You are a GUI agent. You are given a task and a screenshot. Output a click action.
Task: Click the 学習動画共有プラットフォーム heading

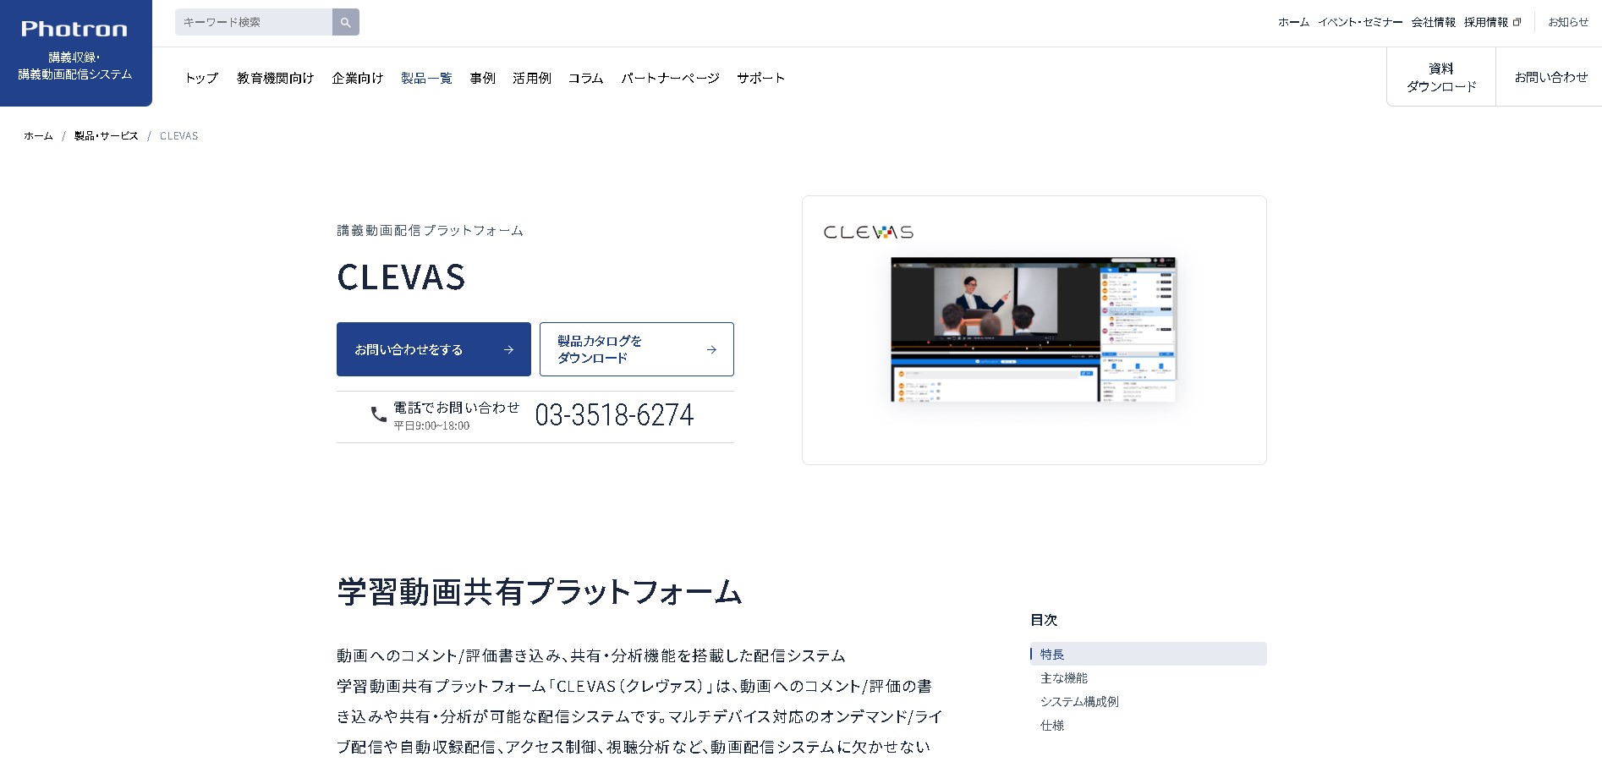click(540, 592)
